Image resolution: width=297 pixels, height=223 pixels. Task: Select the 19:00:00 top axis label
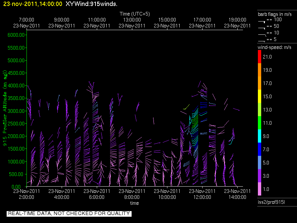coord(237,20)
